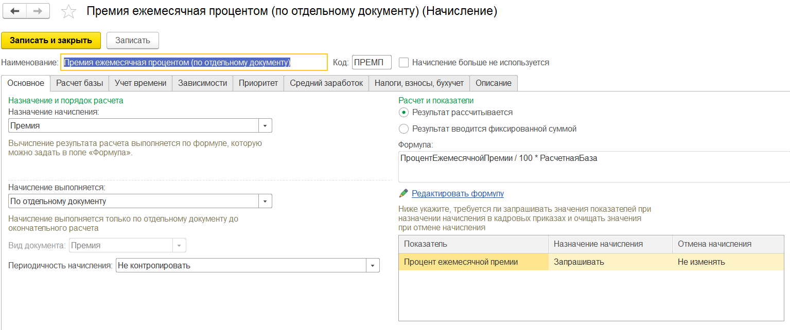Add to favorites with star icon
790x330 pixels.
pos(68,12)
